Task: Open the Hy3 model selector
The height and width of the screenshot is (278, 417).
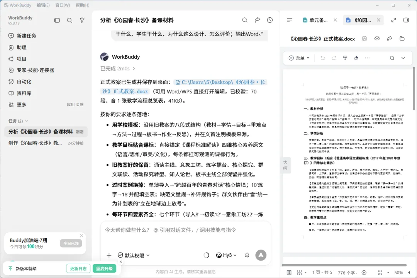Action: [x=226, y=255]
